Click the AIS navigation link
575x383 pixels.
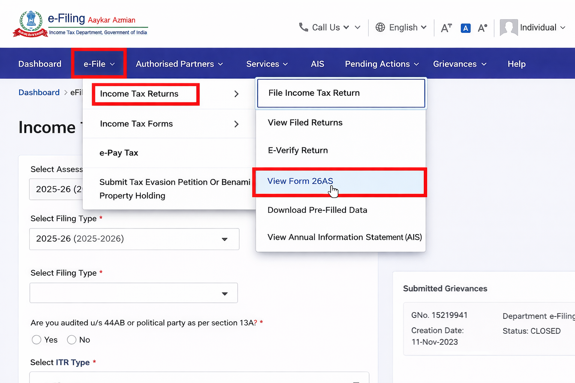pos(317,64)
